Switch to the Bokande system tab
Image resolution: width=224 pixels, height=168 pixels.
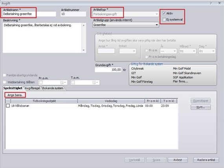[53, 88]
